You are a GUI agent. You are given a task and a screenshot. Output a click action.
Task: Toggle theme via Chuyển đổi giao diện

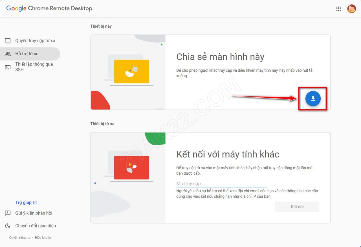tap(36, 226)
